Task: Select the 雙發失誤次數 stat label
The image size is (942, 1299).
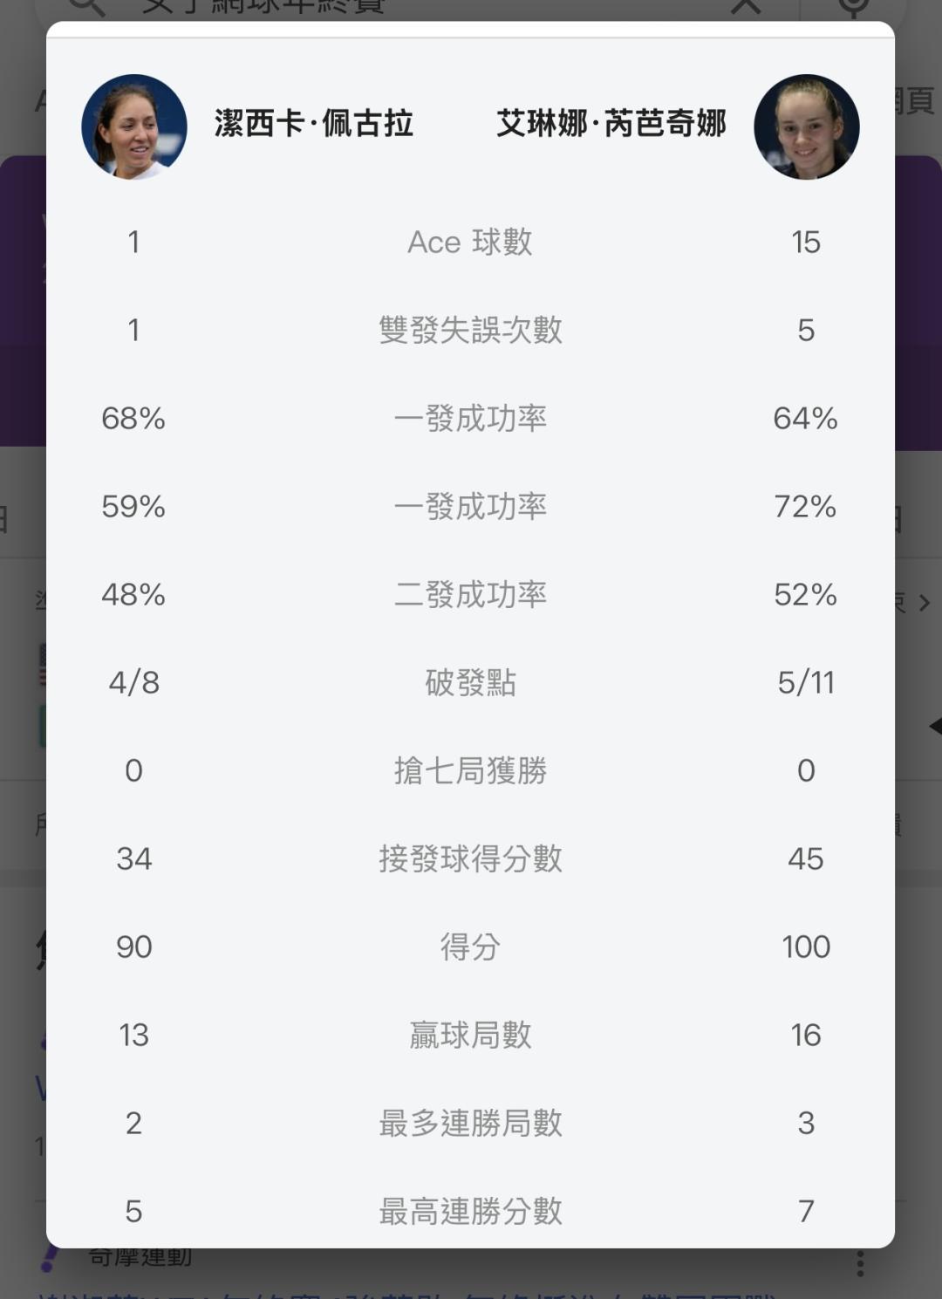Action: tap(470, 331)
